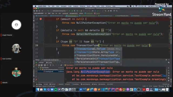173x97 pixels.
Task: Open the File menu
Action: pyautogui.click(x=49, y=6)
